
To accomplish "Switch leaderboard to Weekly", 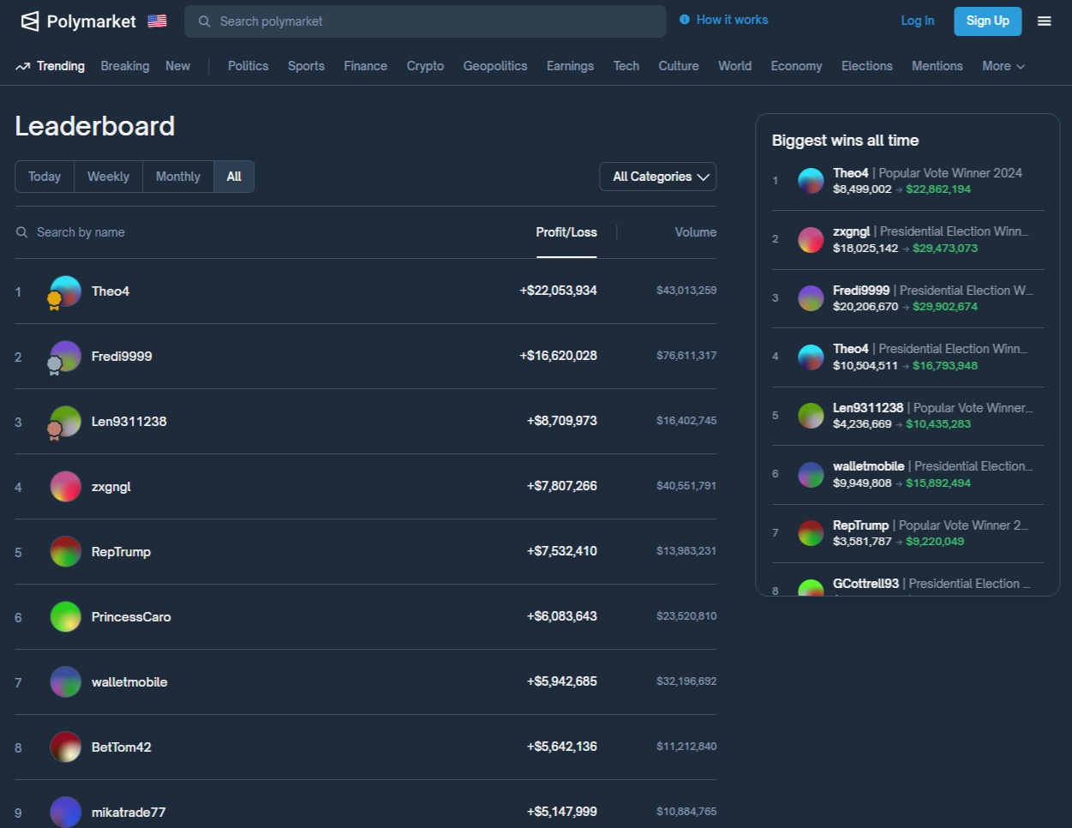I will (x=108, y=177).
